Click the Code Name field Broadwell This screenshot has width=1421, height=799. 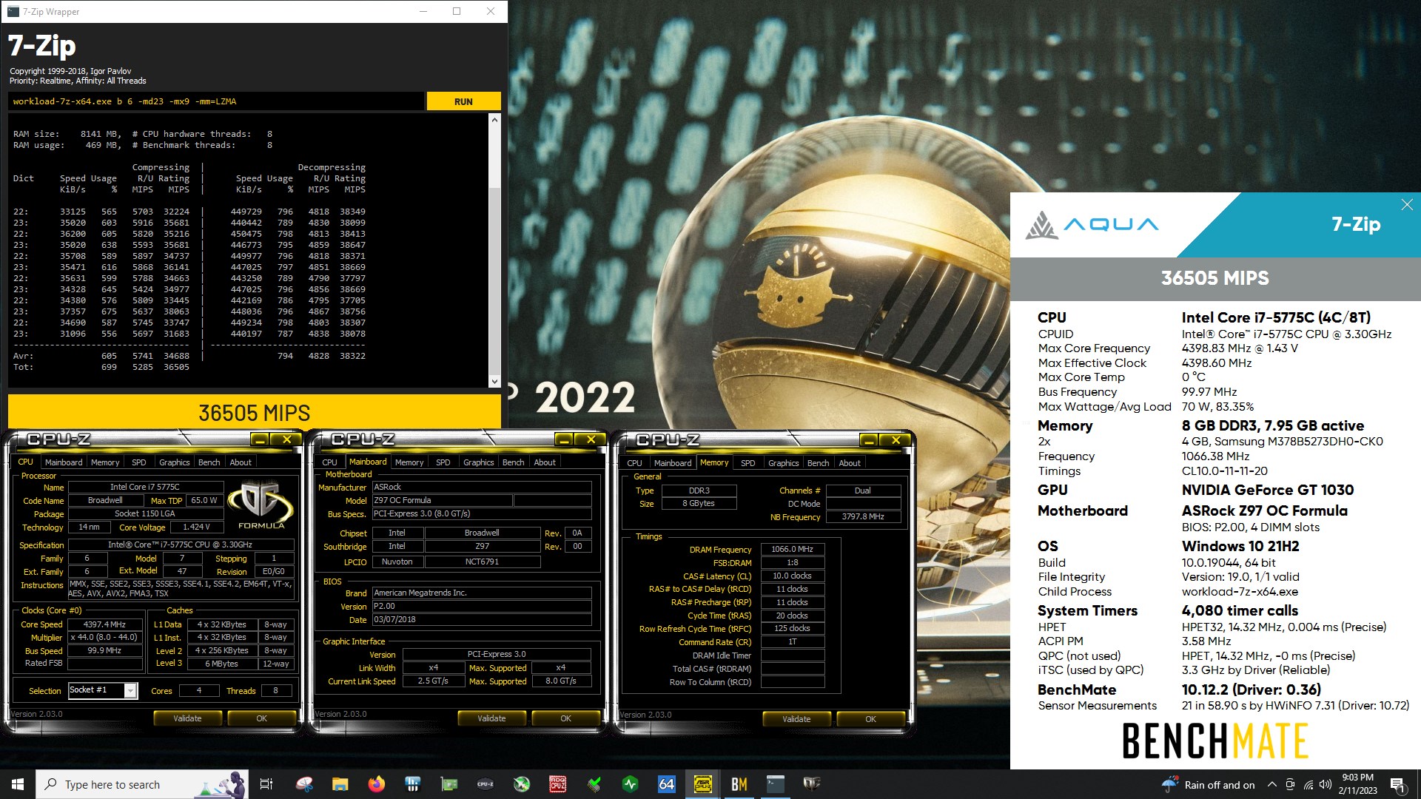(x=104, y=500)
